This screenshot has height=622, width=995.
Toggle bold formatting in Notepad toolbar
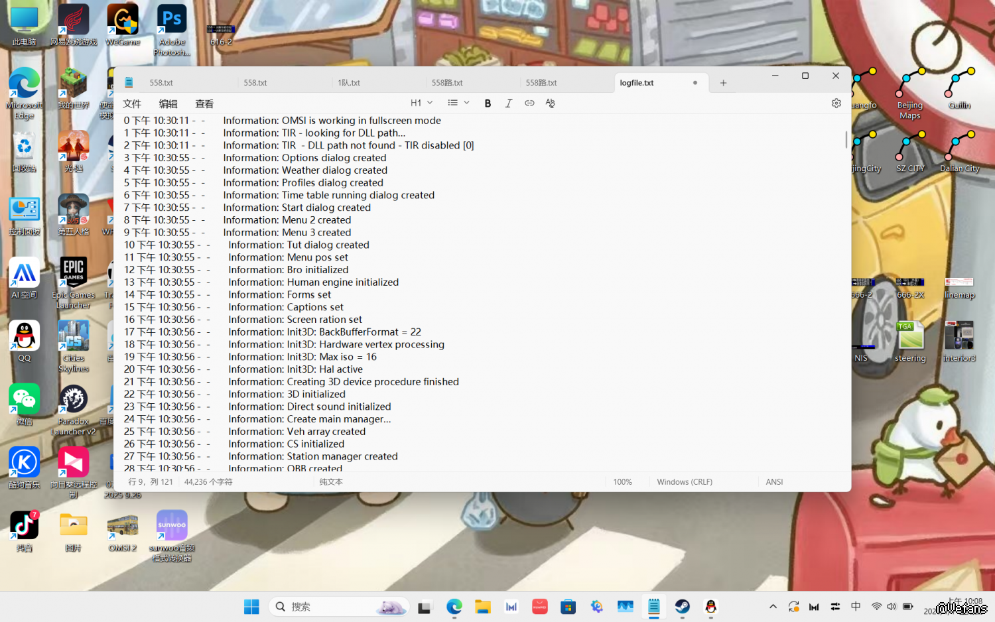[488, 103]
